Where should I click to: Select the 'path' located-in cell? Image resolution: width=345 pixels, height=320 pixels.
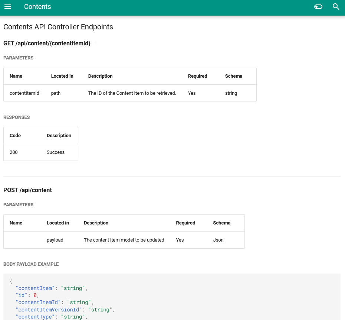pyautogui.click(x=56, y=93)
